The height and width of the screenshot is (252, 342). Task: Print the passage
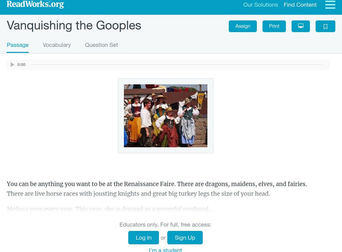pos(274,26)
